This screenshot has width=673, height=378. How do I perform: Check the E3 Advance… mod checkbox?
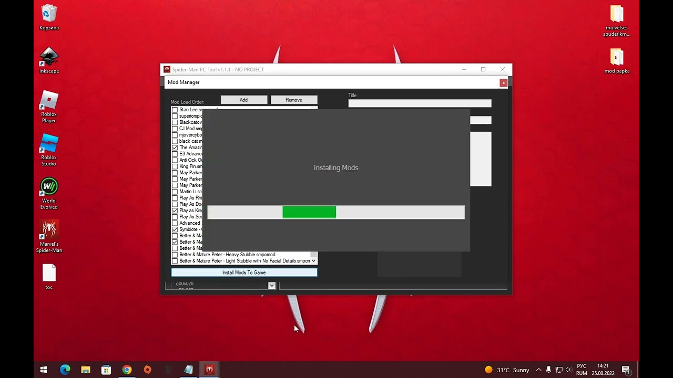(x=175, y=154)
